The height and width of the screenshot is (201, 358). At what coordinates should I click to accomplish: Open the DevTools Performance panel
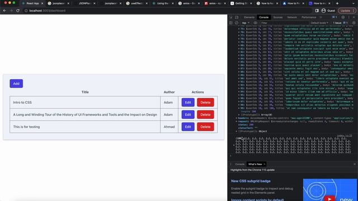coord(309,17)
